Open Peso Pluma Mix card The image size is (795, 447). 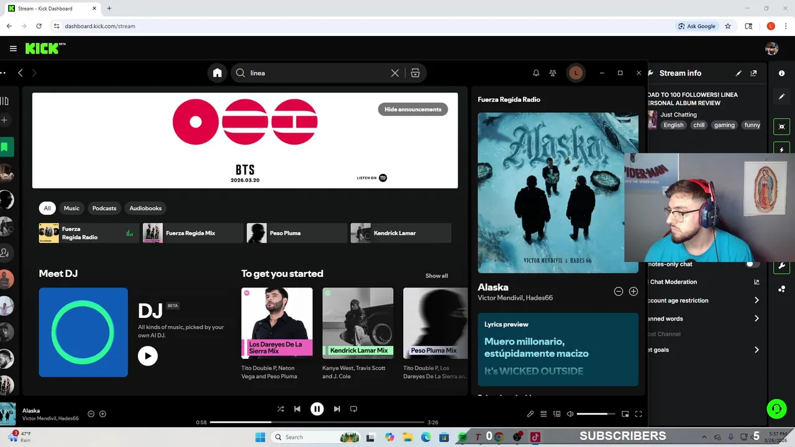(x=435, y=334)
